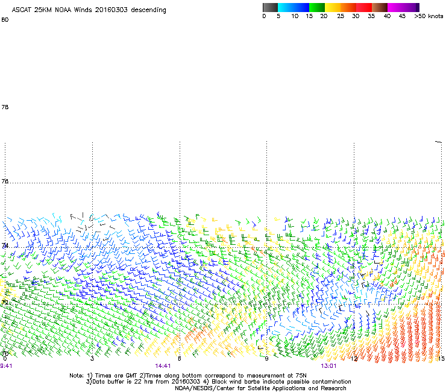Click the '45' label under the color bar
This screenshot has height=392, width=446.
tap(402, 16)
